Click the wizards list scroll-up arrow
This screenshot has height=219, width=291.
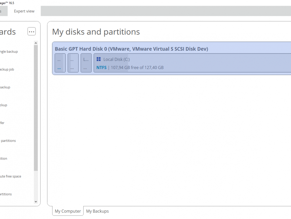click(36, 43)
